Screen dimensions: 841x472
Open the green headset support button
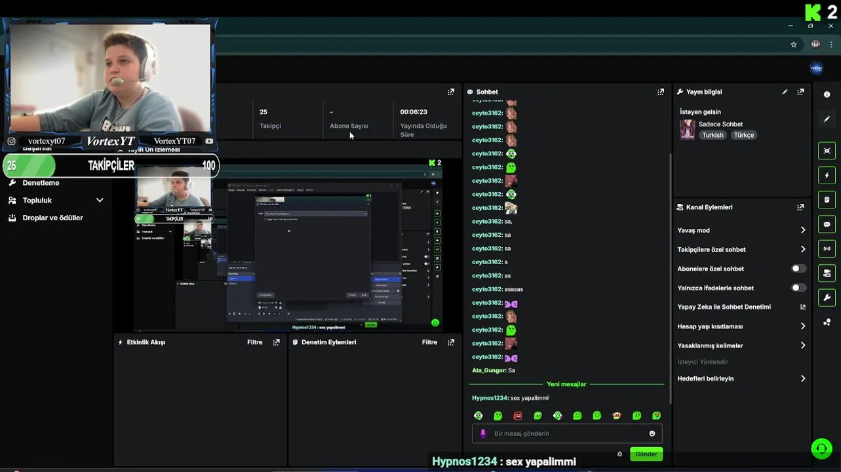821,448
